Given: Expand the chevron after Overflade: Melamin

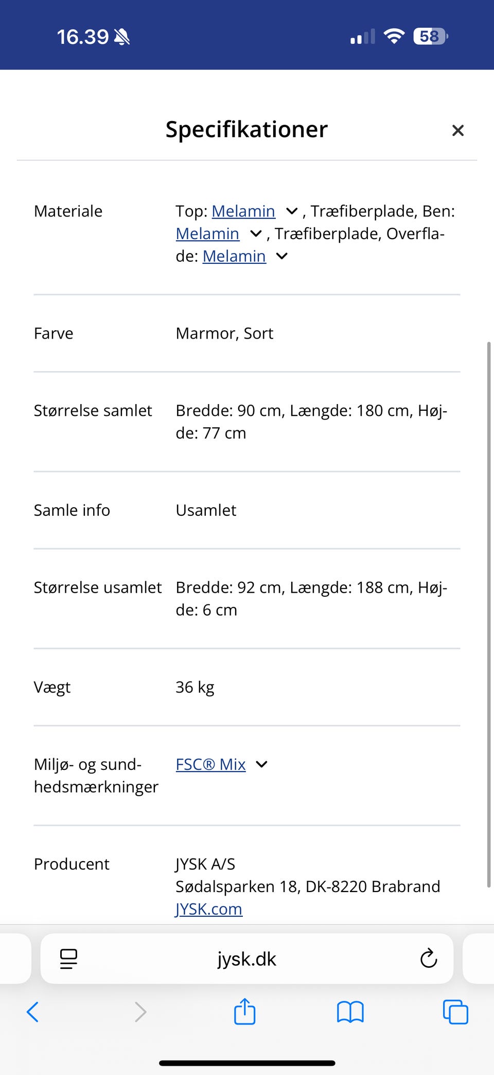Looking at the screenshot, I should point(282,256).
